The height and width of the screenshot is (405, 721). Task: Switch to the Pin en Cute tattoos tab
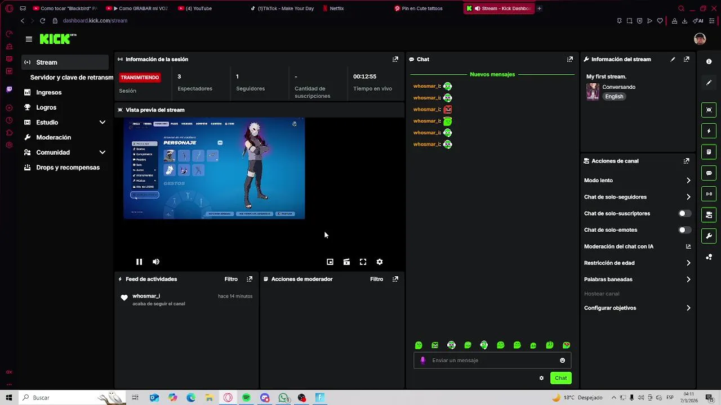422,8
